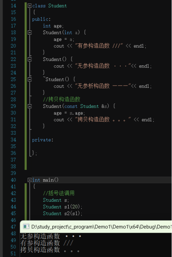The image size is (172, 257).
Task: Click console output line '拷贝构造函数 。。。'
Action: (50, 250)
